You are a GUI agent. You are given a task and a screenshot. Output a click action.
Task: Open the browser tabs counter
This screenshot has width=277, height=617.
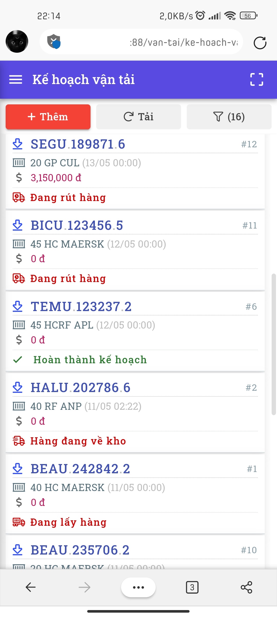192,587
